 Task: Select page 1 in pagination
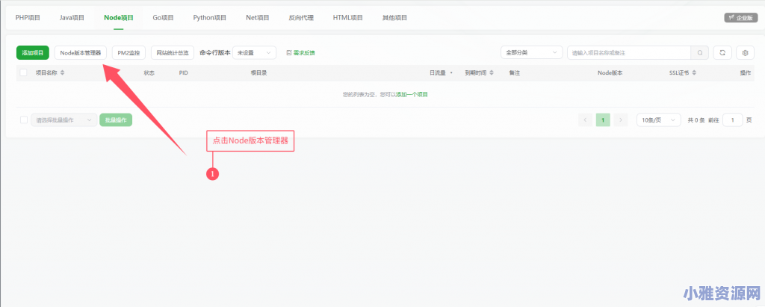tap(603, 120)
